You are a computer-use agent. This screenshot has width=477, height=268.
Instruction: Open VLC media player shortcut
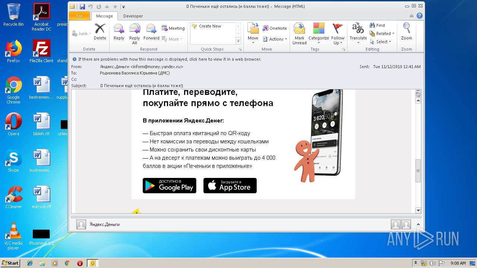click(x=13, y=236)
